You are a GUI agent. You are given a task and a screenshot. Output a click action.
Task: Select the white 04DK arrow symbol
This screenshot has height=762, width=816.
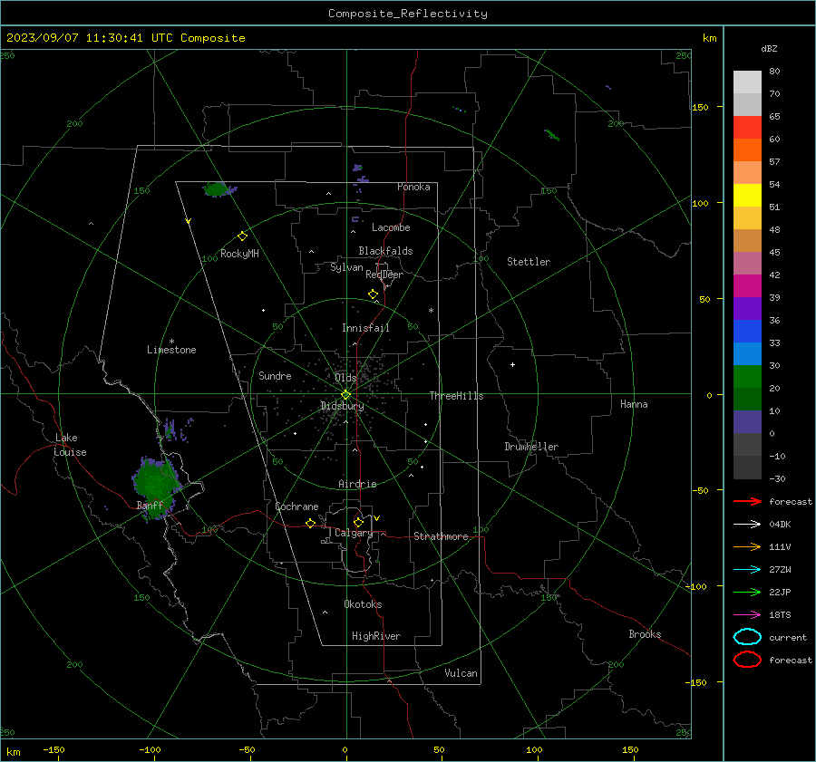[747, 525]
